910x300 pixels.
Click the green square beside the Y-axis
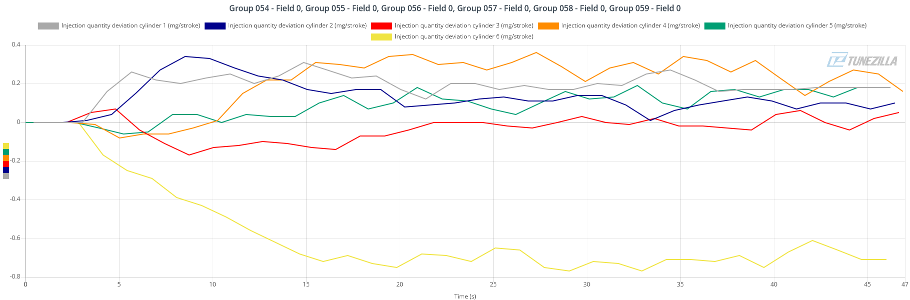(6, 152)
